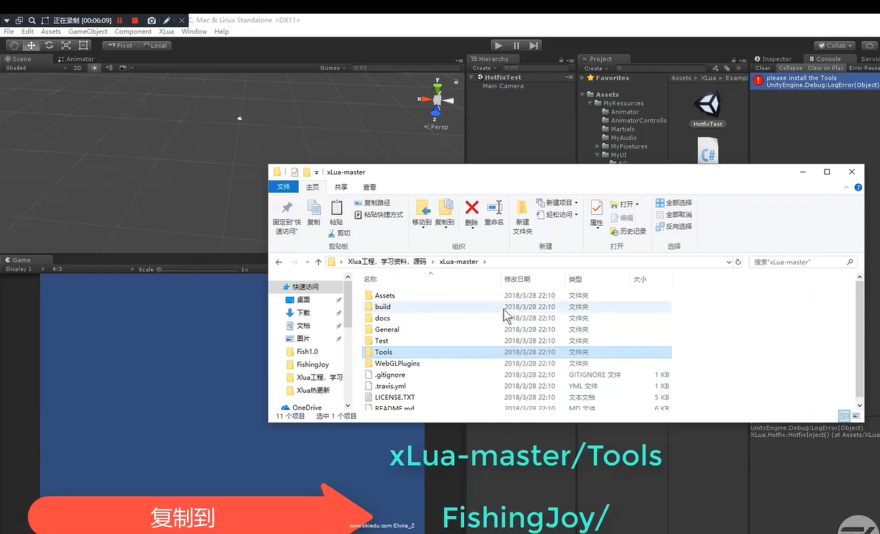Click Explorer ribbon help question mark
Viewport: 880px width, 534px height.
(858, 188)
